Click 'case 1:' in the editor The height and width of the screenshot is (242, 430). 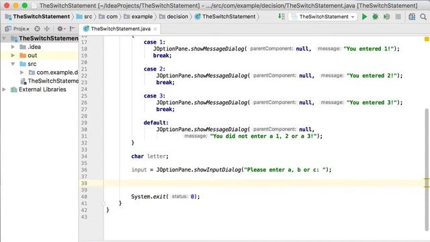click(155, 42)
